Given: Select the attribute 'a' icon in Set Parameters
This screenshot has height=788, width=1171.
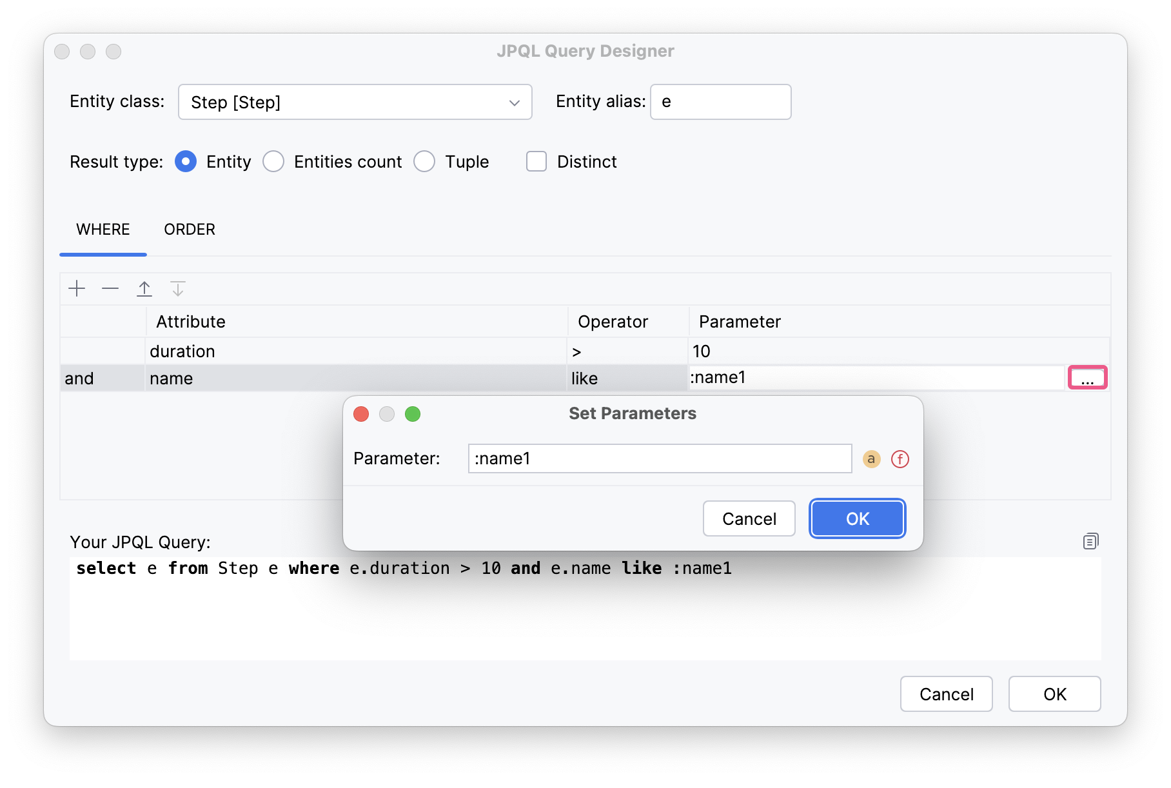Looking at the screenshot, I should (872, 458).
